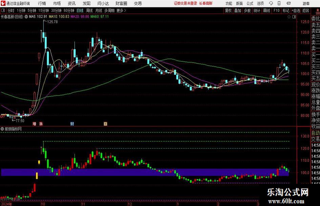The height and width of the screenshot is (206, 320).
Task: Open the 市场 menu
Action: [57, 3]
